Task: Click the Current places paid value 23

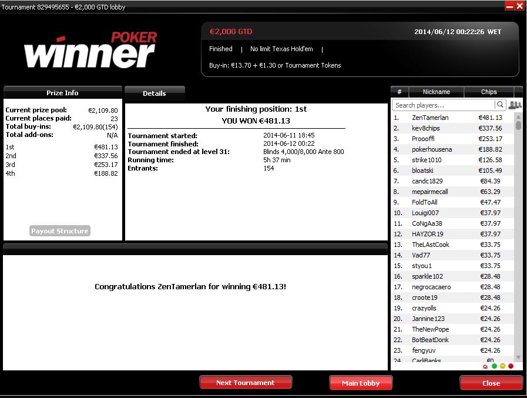Action: (x=115, y=119)
